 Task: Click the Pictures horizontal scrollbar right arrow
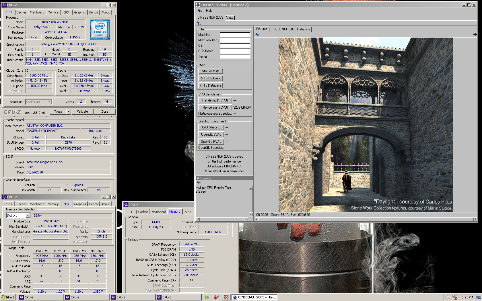click(475, 219)
